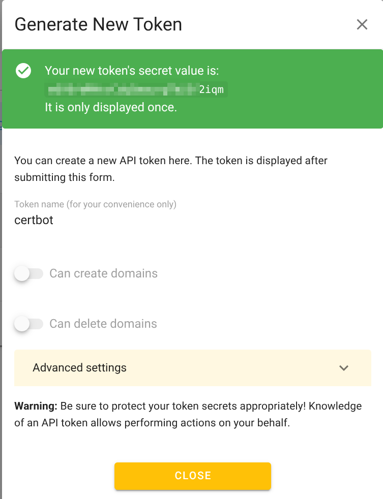The image size is (383, 499).
Task: Close the dialog with the X icon
Action: [362, 24]
